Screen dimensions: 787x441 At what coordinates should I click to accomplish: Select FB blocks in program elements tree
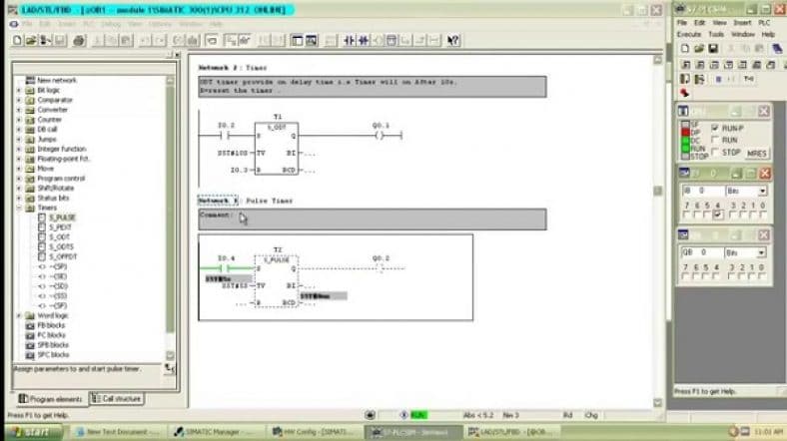(51, 325)
